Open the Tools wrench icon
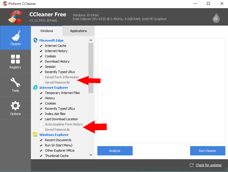This screenshot has width=228, height=172. tap(15, 82)
